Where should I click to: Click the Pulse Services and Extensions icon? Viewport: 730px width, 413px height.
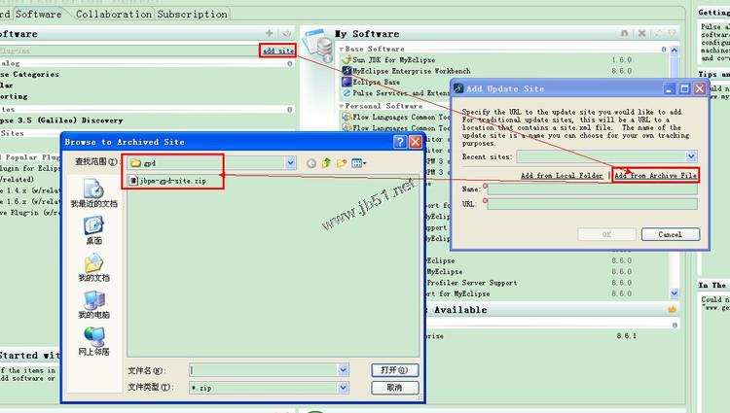click(347, 93)
